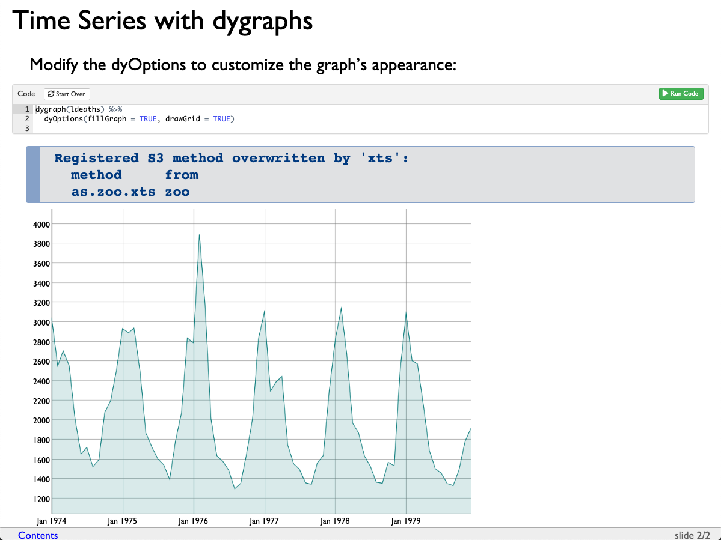Click the drawGrid TRUE value in code
The image size is (721, 540).
221,119
